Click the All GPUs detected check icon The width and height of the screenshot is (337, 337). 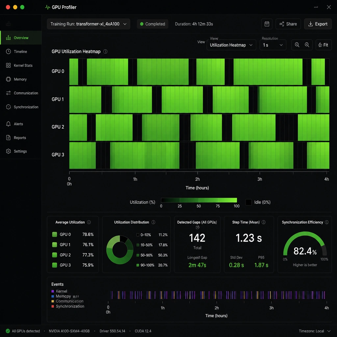point(8,331)
